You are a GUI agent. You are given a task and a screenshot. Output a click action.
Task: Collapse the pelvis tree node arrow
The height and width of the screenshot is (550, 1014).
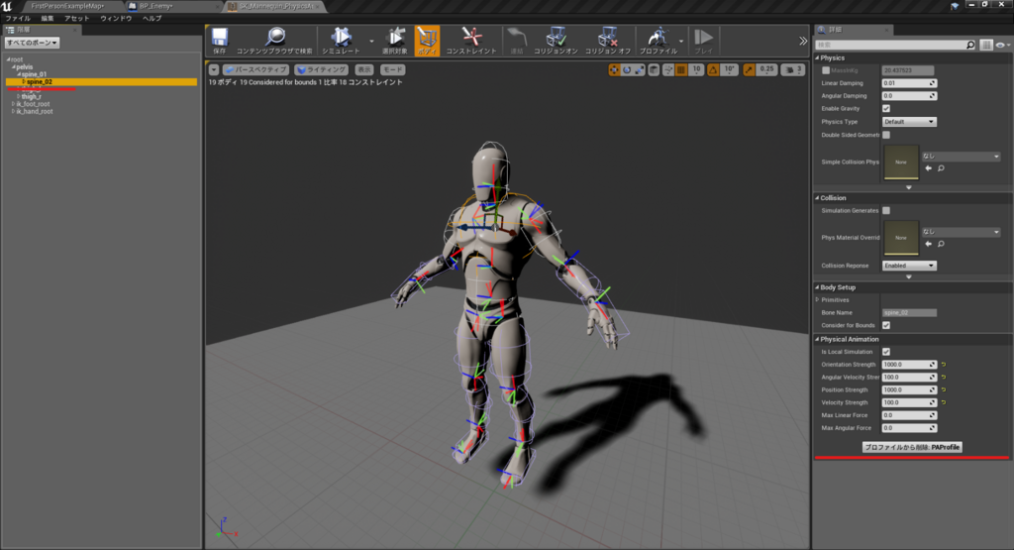point(14,66)
